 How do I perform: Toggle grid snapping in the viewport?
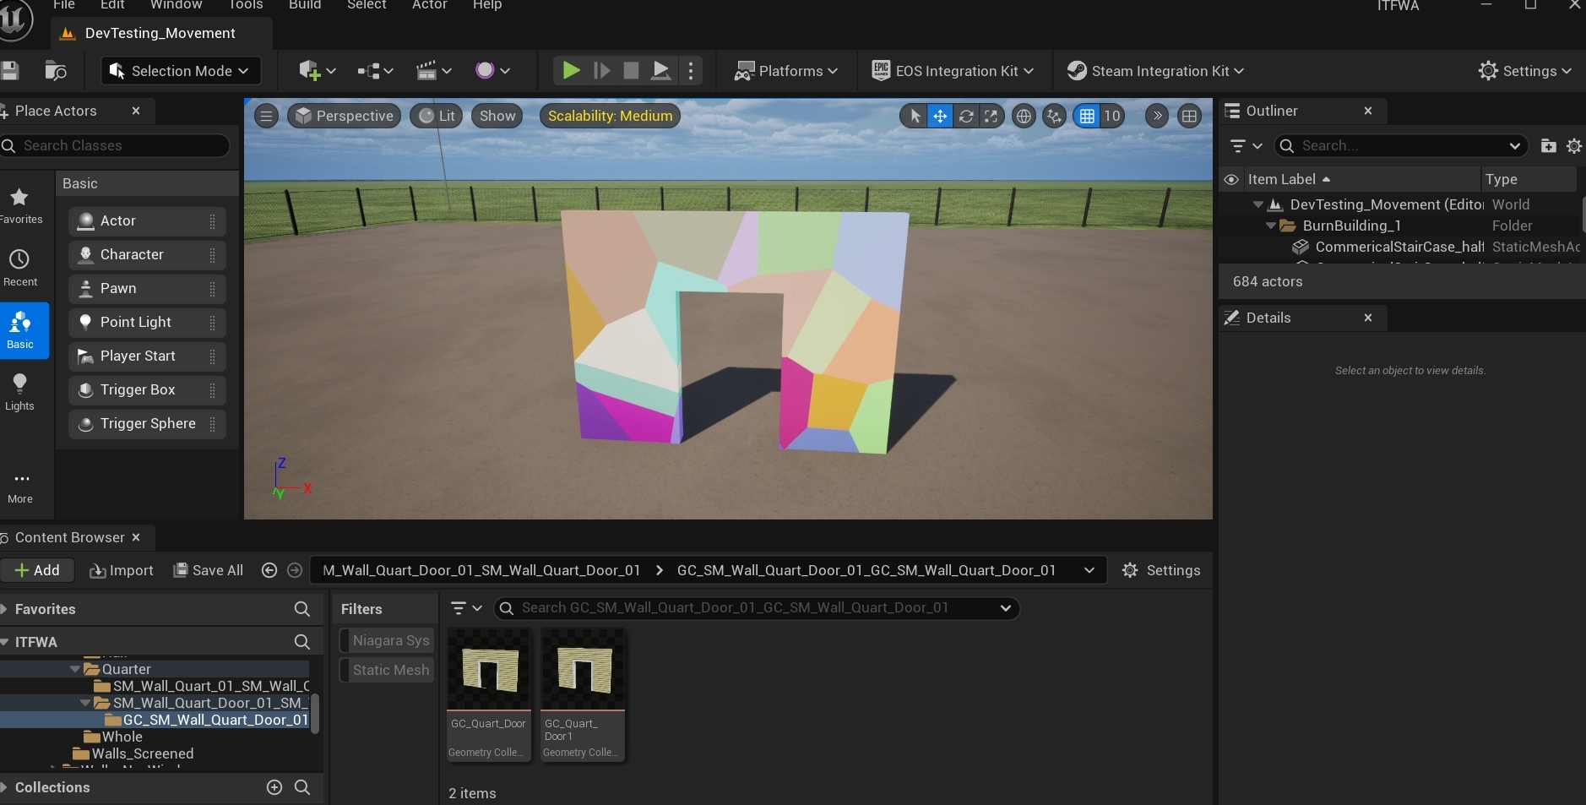click(x=1087, y=116)
